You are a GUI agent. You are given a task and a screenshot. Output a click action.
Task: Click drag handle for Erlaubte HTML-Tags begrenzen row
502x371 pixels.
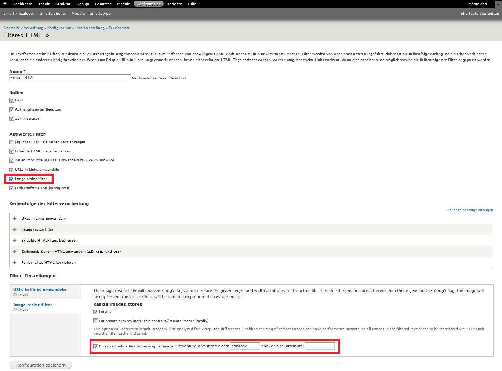(x=15, y=240)
